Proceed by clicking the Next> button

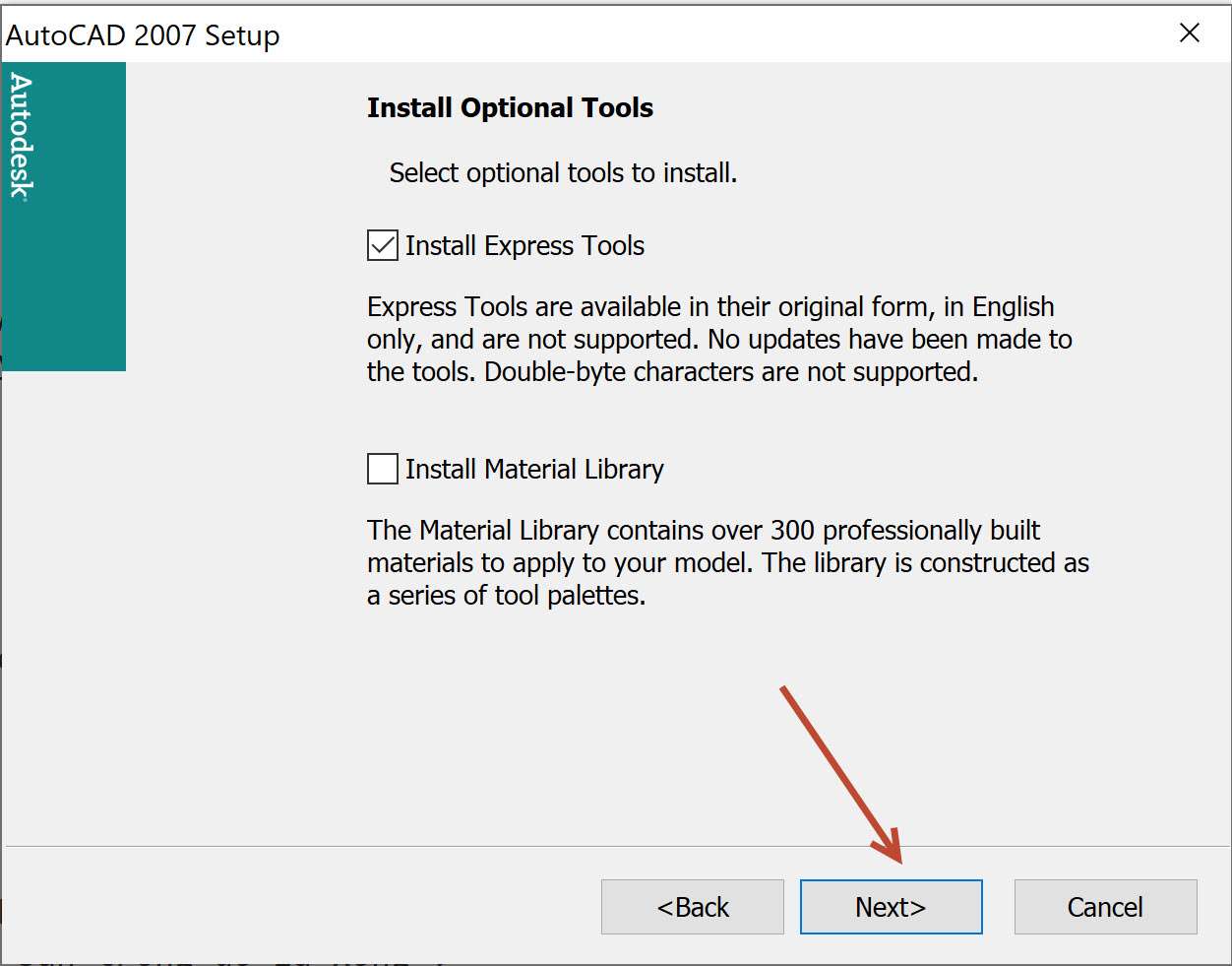tap(891, 907)
